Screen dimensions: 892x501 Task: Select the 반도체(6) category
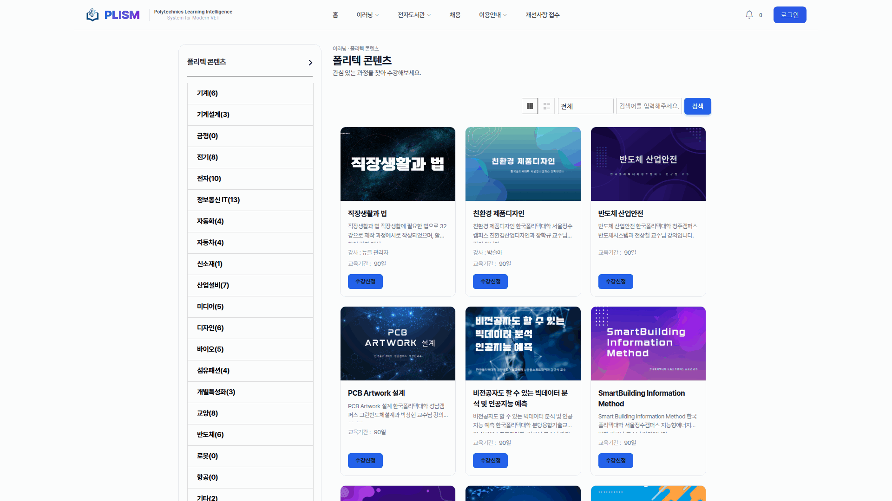pos(210,435)
